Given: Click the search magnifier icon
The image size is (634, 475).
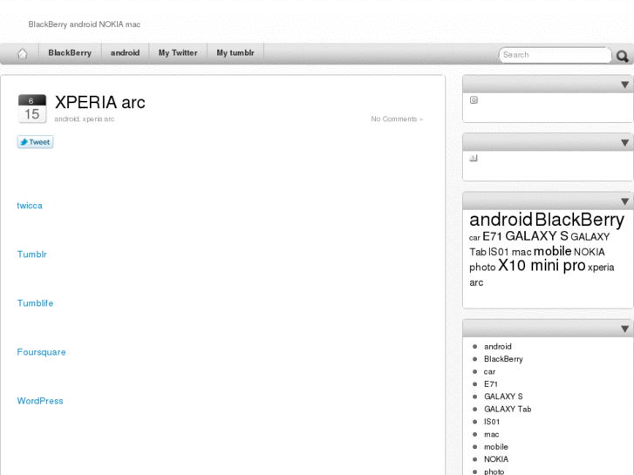Looking at the screenshot, I should coord(623,56).
